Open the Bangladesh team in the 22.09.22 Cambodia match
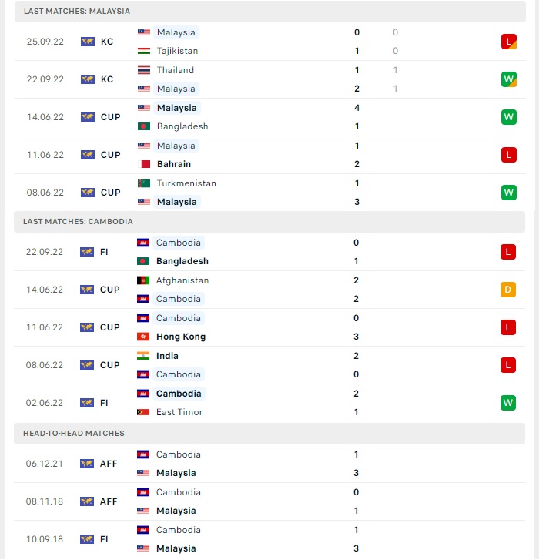 [182, 261]
